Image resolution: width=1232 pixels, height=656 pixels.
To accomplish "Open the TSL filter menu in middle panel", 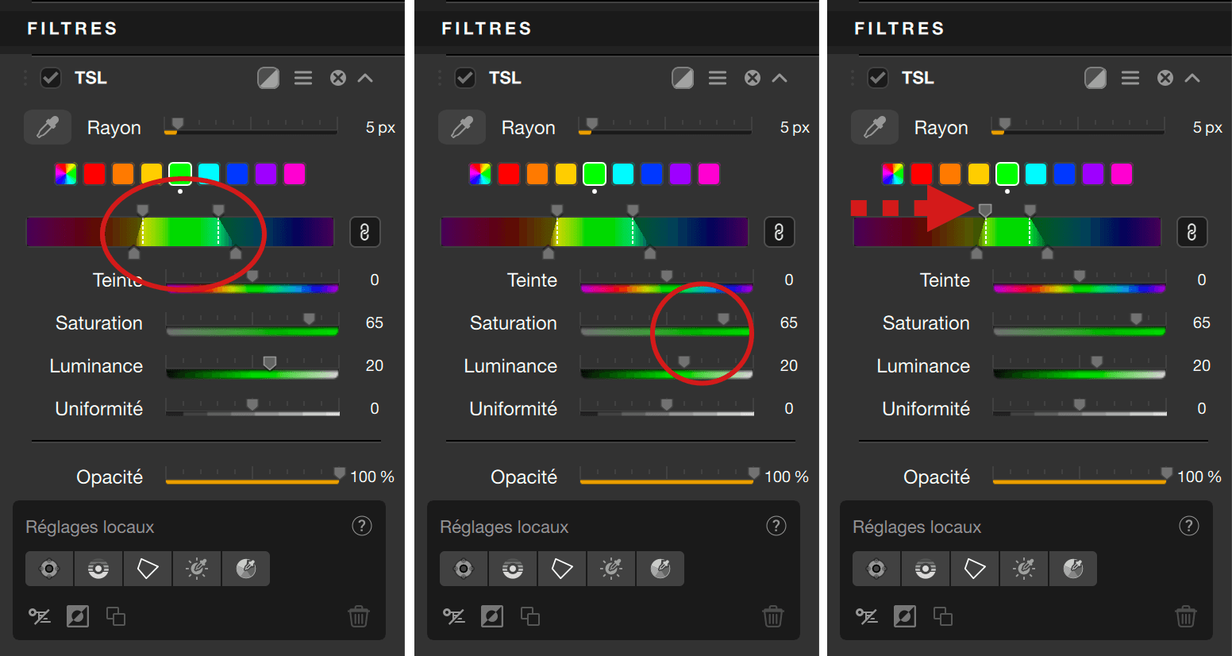I will [x=718, y=78].
